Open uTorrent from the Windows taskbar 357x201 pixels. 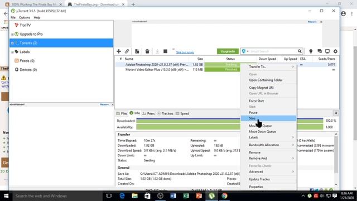pos(212,196)
